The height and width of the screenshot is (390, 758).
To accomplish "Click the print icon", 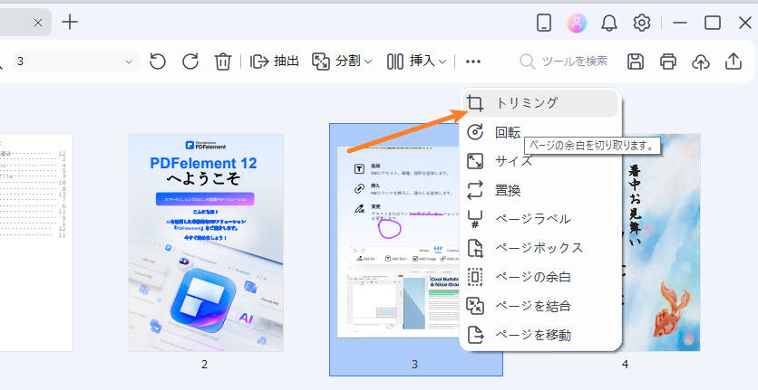I will point(668,62).
